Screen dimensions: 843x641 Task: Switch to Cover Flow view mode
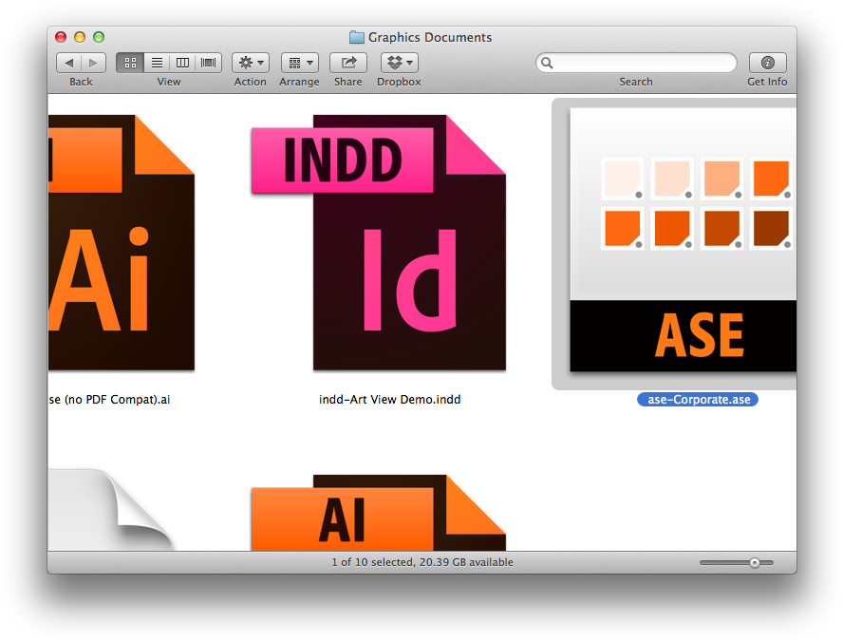tap(209, 63)
